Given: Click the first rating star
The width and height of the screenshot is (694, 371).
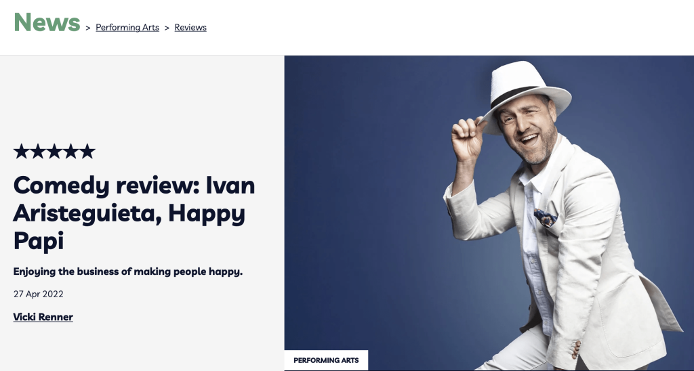Looking at the screenshot, I should [x=21, y=151].
